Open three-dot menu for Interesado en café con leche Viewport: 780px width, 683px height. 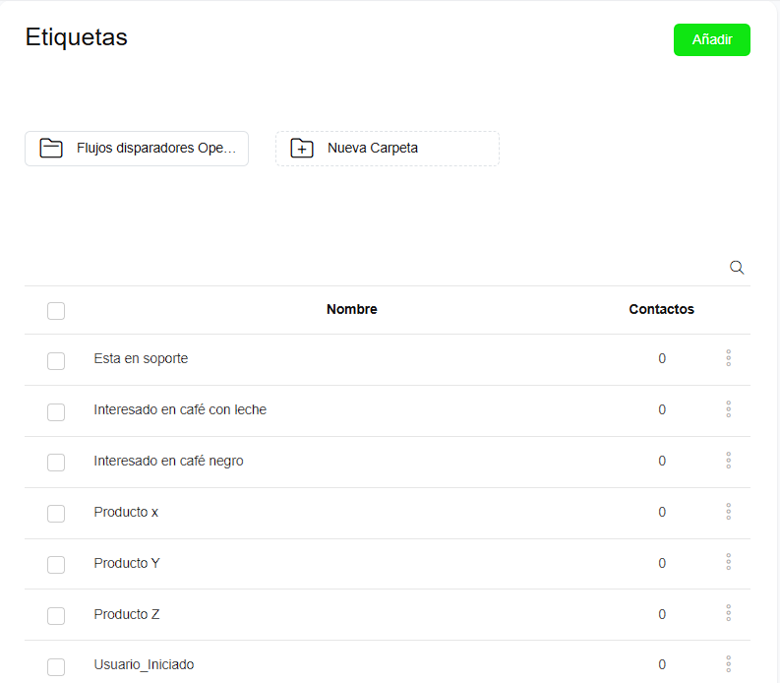coord(728,409)
